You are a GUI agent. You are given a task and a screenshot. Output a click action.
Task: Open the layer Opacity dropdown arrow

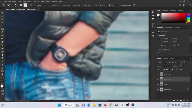[184, 66]
